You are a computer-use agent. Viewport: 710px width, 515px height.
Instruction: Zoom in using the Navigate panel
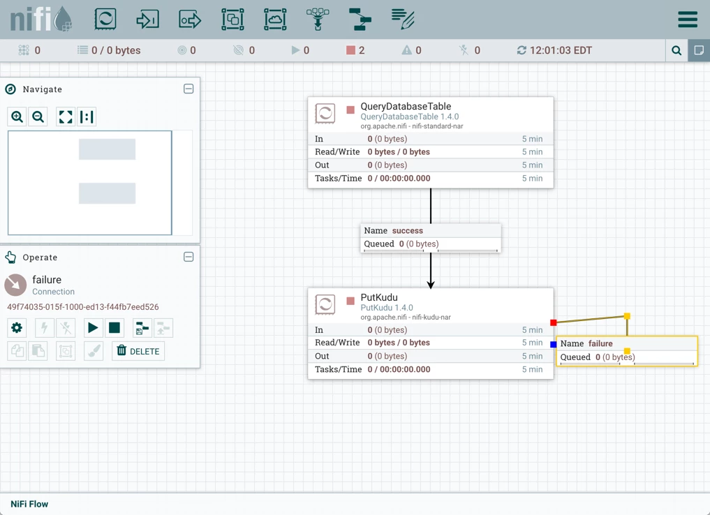click(x=17, y=117)
